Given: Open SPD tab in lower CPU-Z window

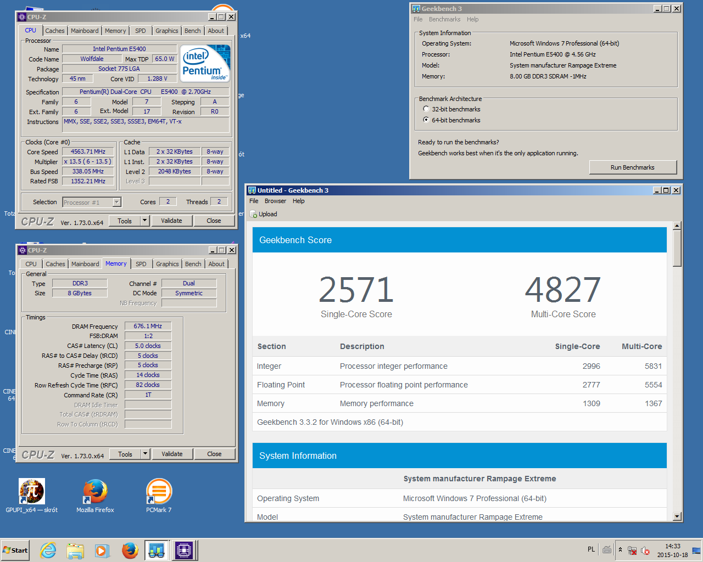Looking at the screenshot, I should click(x=141, y=264).
